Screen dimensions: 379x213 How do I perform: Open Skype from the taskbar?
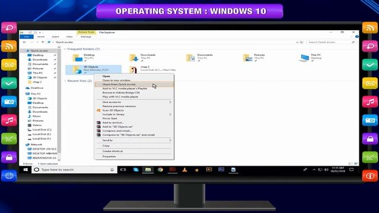(x=136, y=170)
